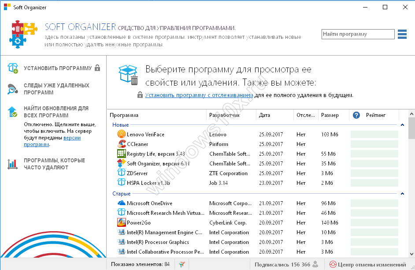This screenshot has width=415, height=270.
Task: Click the CCleaner program icon
Action: click(122, 144)
